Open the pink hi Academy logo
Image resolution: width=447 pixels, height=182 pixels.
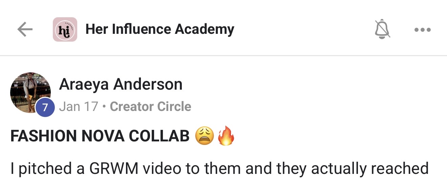(x=65, y=29)
